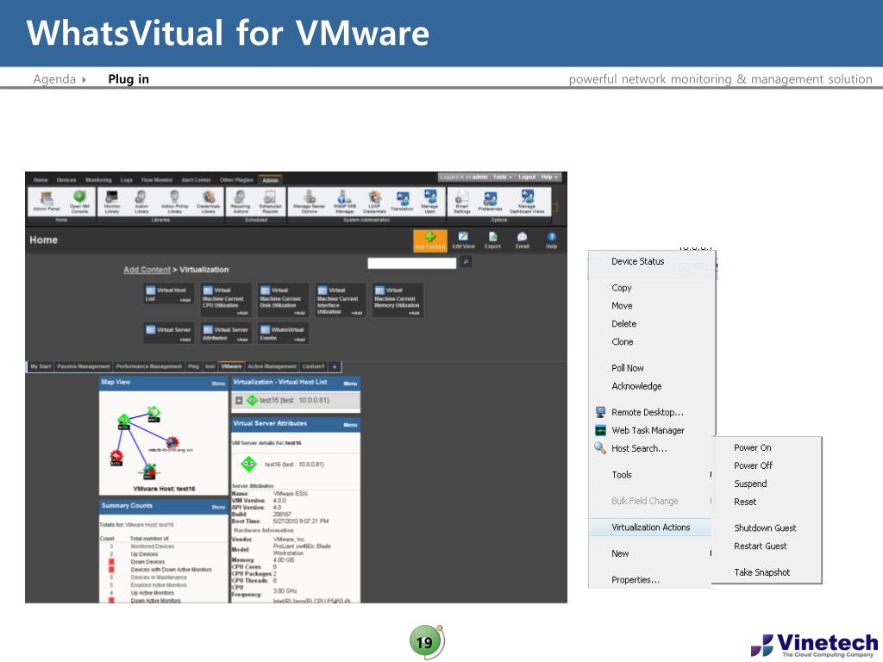
Task: Open the Preferences icon
Action: click(x=490, y=200)
